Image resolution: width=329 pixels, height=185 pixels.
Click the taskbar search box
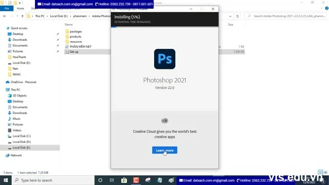point(53,180)
